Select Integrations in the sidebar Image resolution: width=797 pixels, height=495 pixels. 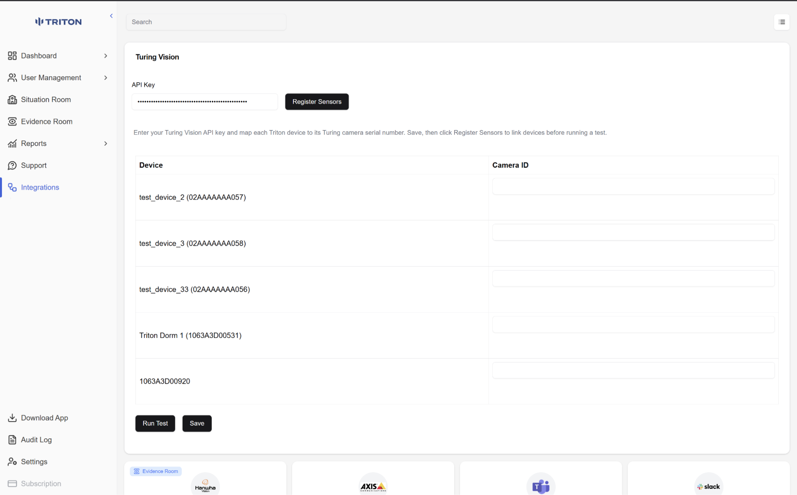(x=40, y=187)
